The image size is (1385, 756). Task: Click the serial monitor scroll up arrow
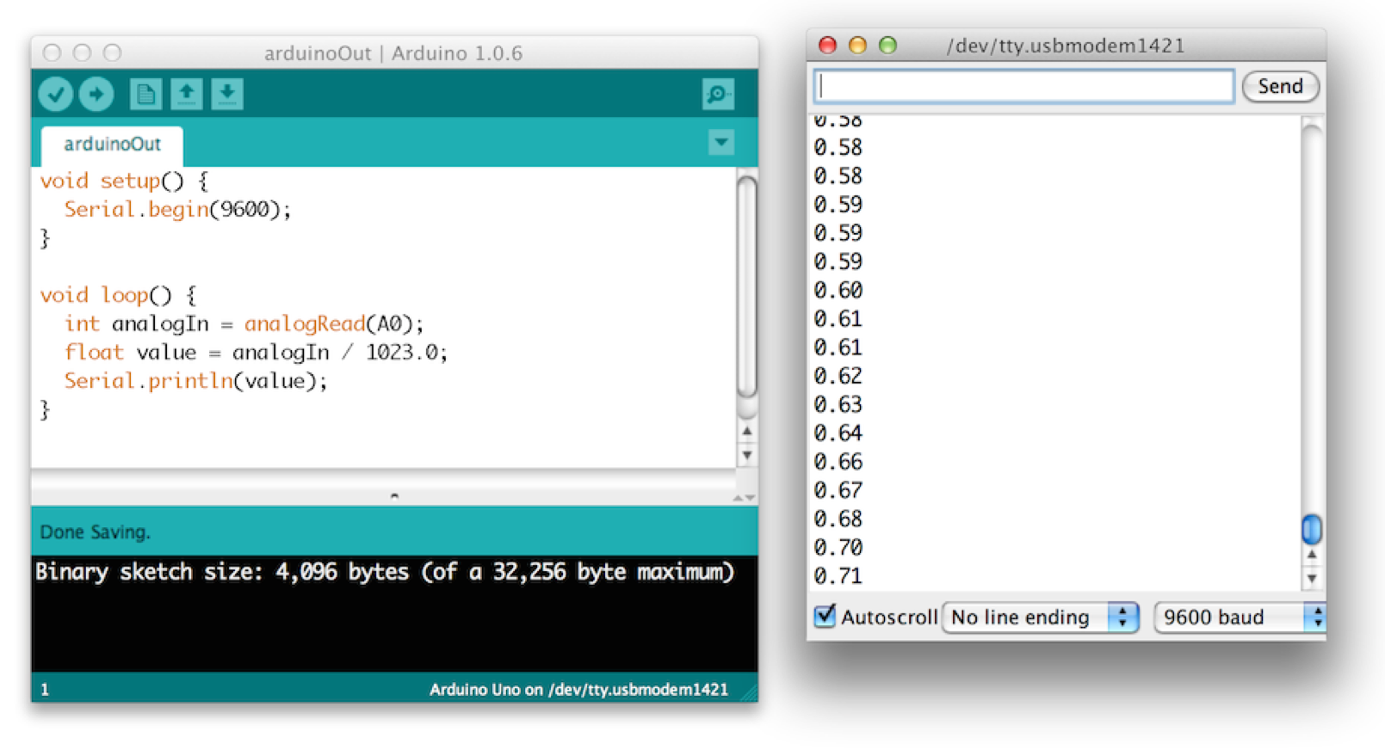[1311, 556]
